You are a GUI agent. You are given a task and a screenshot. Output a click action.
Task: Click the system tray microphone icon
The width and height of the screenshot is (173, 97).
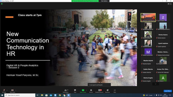157,95
